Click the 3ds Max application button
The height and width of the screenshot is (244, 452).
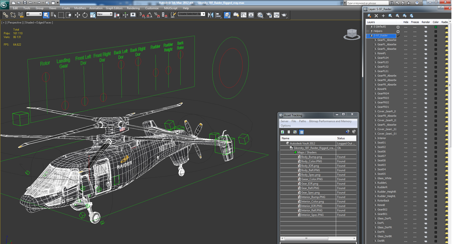pyautogui.click(x=4, y=4)
